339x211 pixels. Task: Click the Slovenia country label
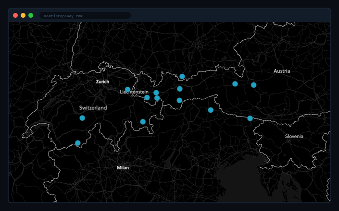[x=294, y=136]
